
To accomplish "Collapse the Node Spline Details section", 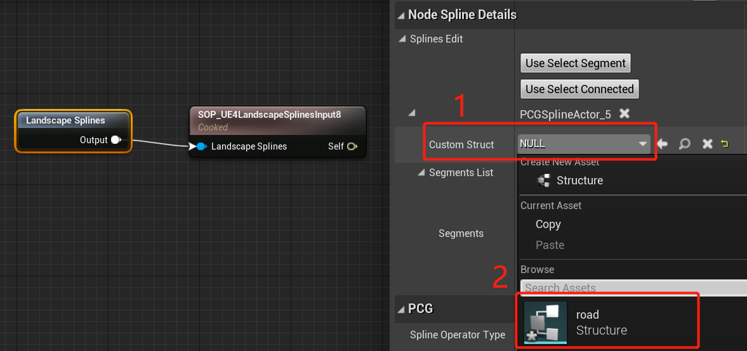I will [400, 15].
